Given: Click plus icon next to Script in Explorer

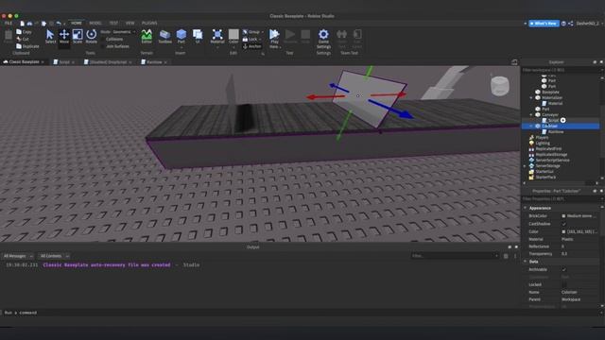Looking at the screenshot, I should click(563, 120).
